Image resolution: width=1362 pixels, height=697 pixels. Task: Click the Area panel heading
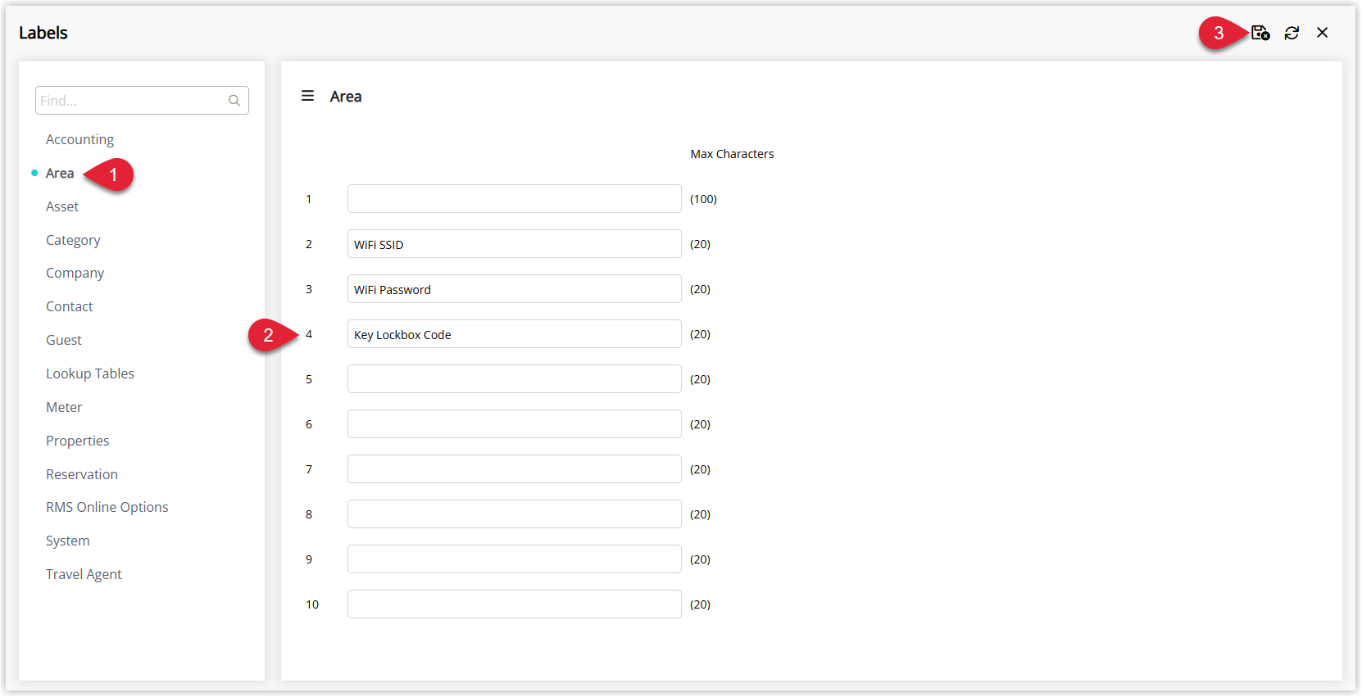[346, 97]
